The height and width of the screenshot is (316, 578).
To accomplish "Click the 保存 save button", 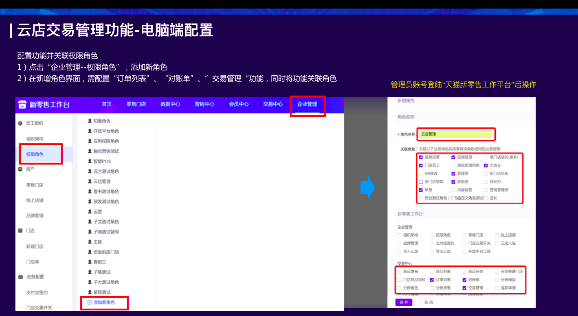I will pos(404,303).
